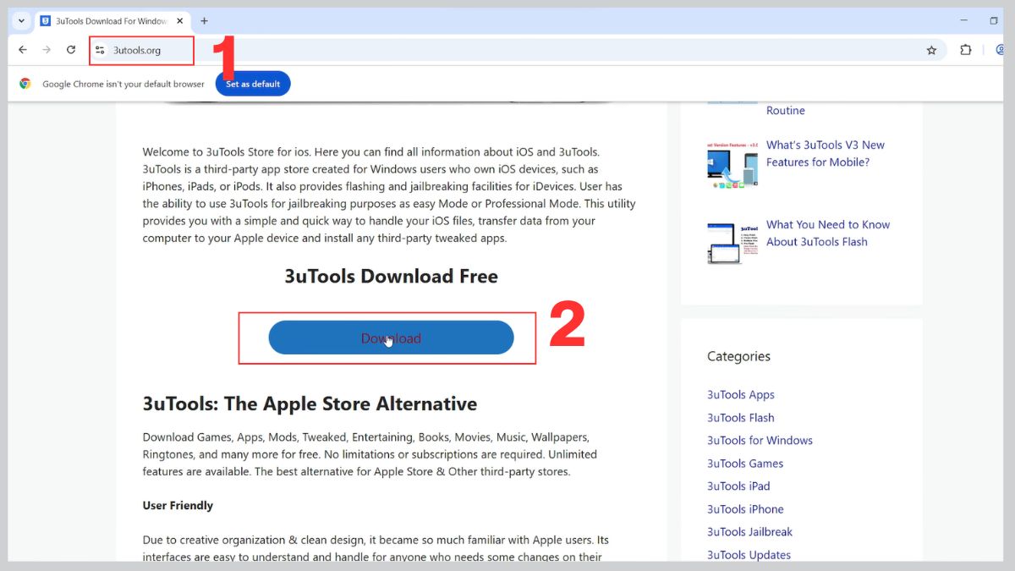The image size is (1015, 571).
Task: Click text Google Chrome isn't your default browser
Action: [x=123, y=84]
